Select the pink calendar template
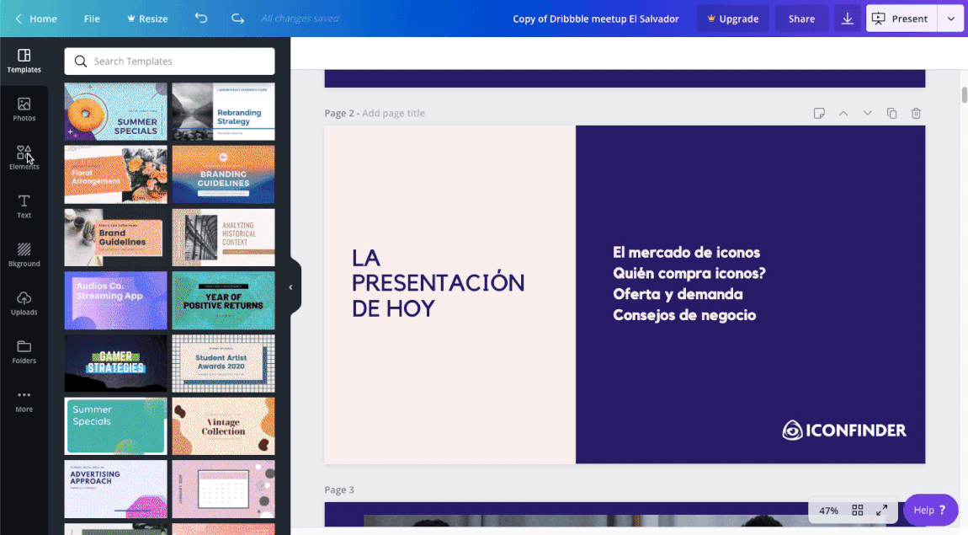 (223, 489)
